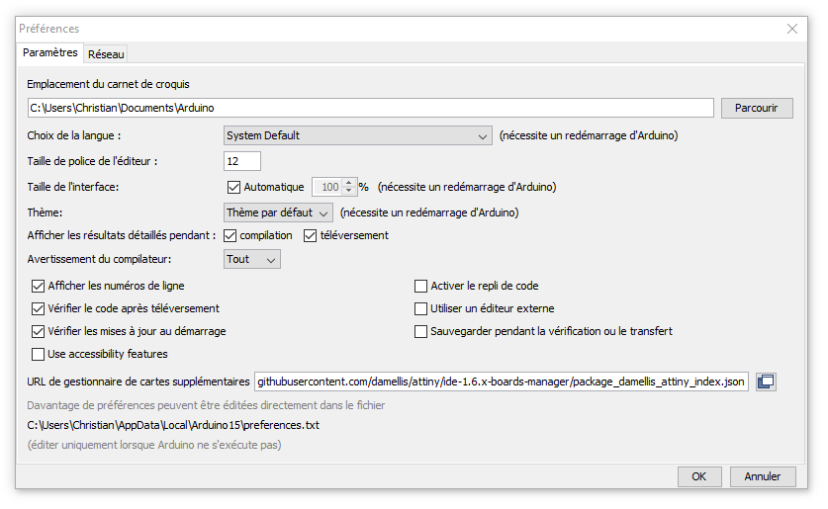This screenshot has height=509, width=828.
Task: Expand the Thème par défaut dropdown
Action: pyautogui.click(x=278, y=212)
